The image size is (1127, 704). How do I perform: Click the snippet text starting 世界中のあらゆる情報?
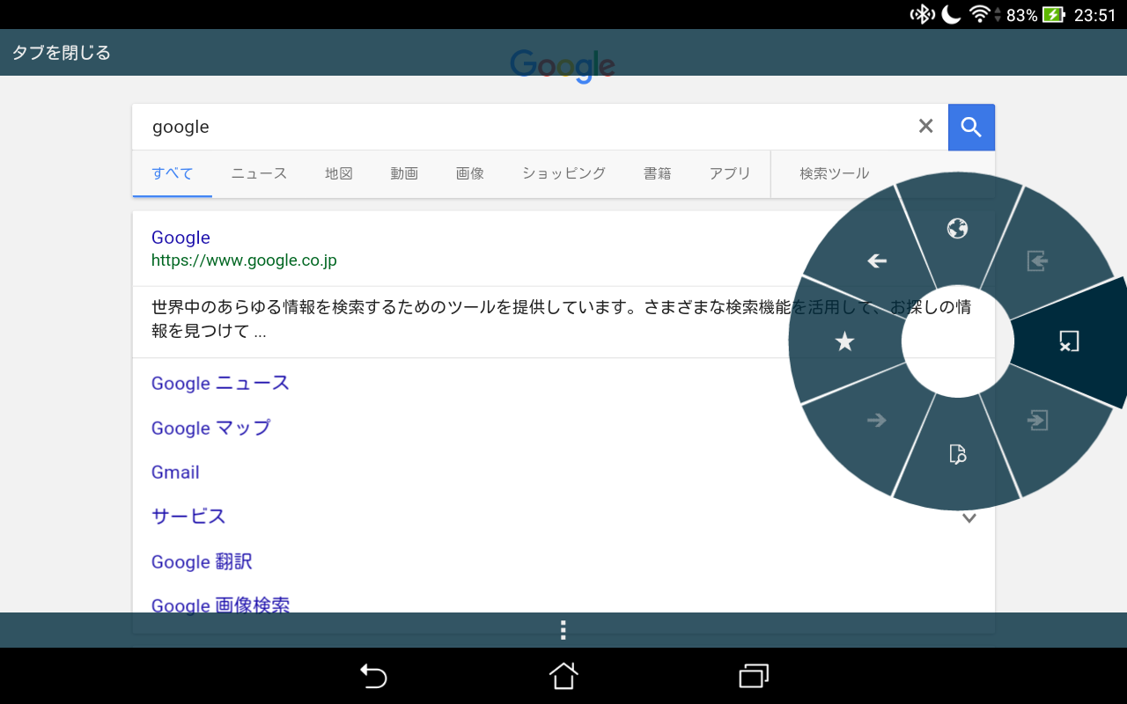pos(561,319)
